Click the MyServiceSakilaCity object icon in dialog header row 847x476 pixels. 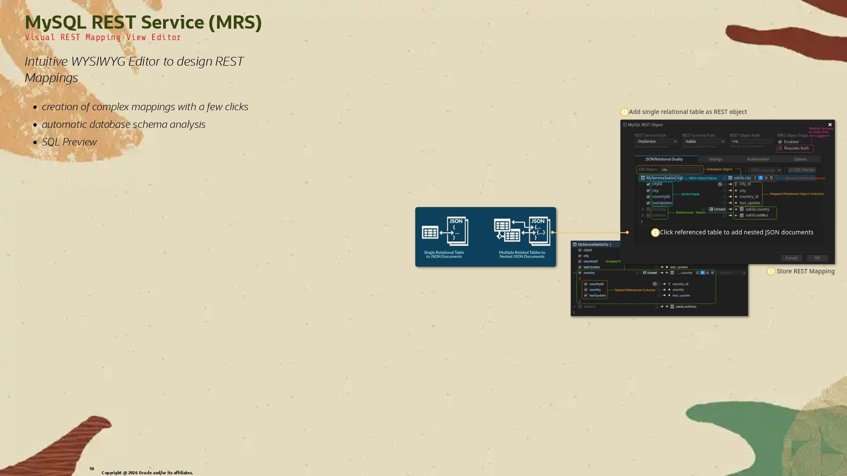tap(643, 178)
